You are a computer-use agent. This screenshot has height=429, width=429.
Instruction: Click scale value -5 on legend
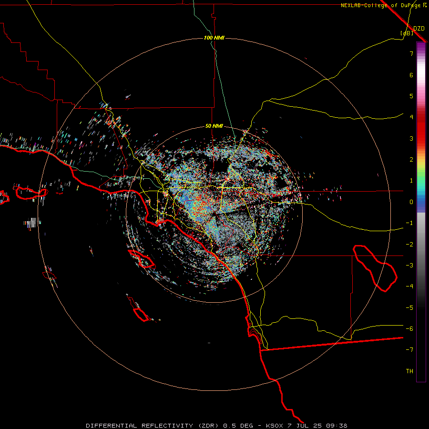[409, 308]
